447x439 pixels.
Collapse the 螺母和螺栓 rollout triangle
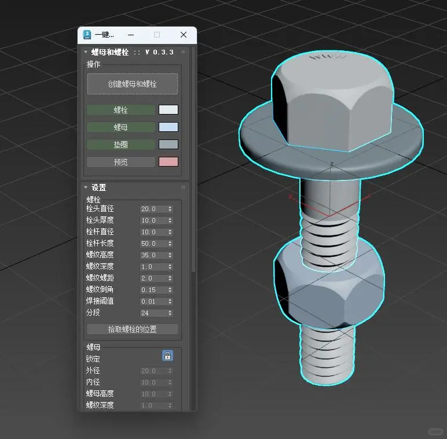[86, 52]
